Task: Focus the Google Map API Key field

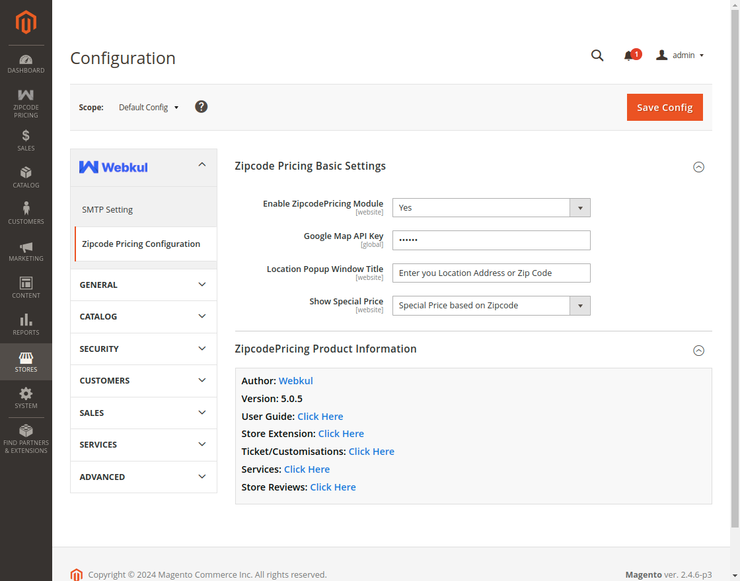Action: (x=492, y=240)
